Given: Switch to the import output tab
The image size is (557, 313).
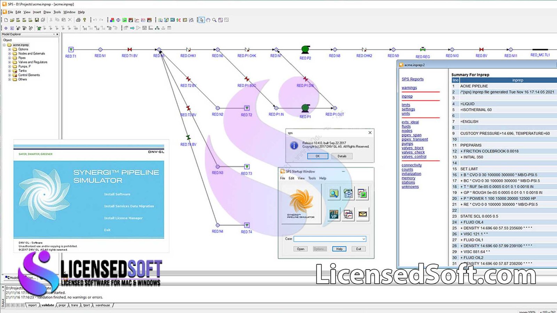Looking at the screenshot, I should tap(32, 305).
